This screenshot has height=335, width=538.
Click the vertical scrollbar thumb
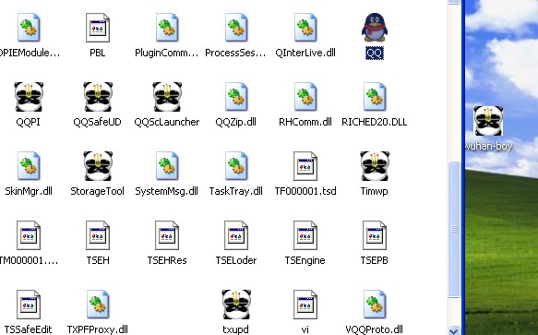point(454,229)
